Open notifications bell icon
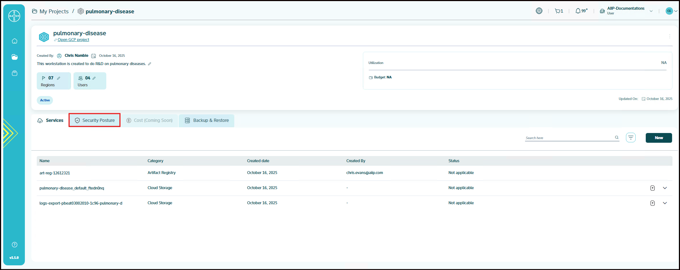Screen dimensions: 680x270 pyautogui.click(x=578, y=11)
